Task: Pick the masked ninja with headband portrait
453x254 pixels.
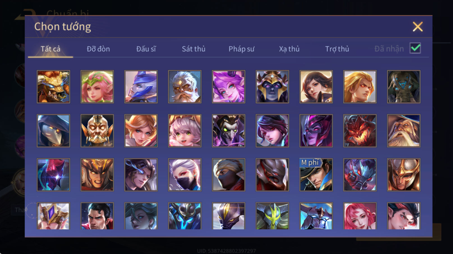Action: tap(228, 175)
